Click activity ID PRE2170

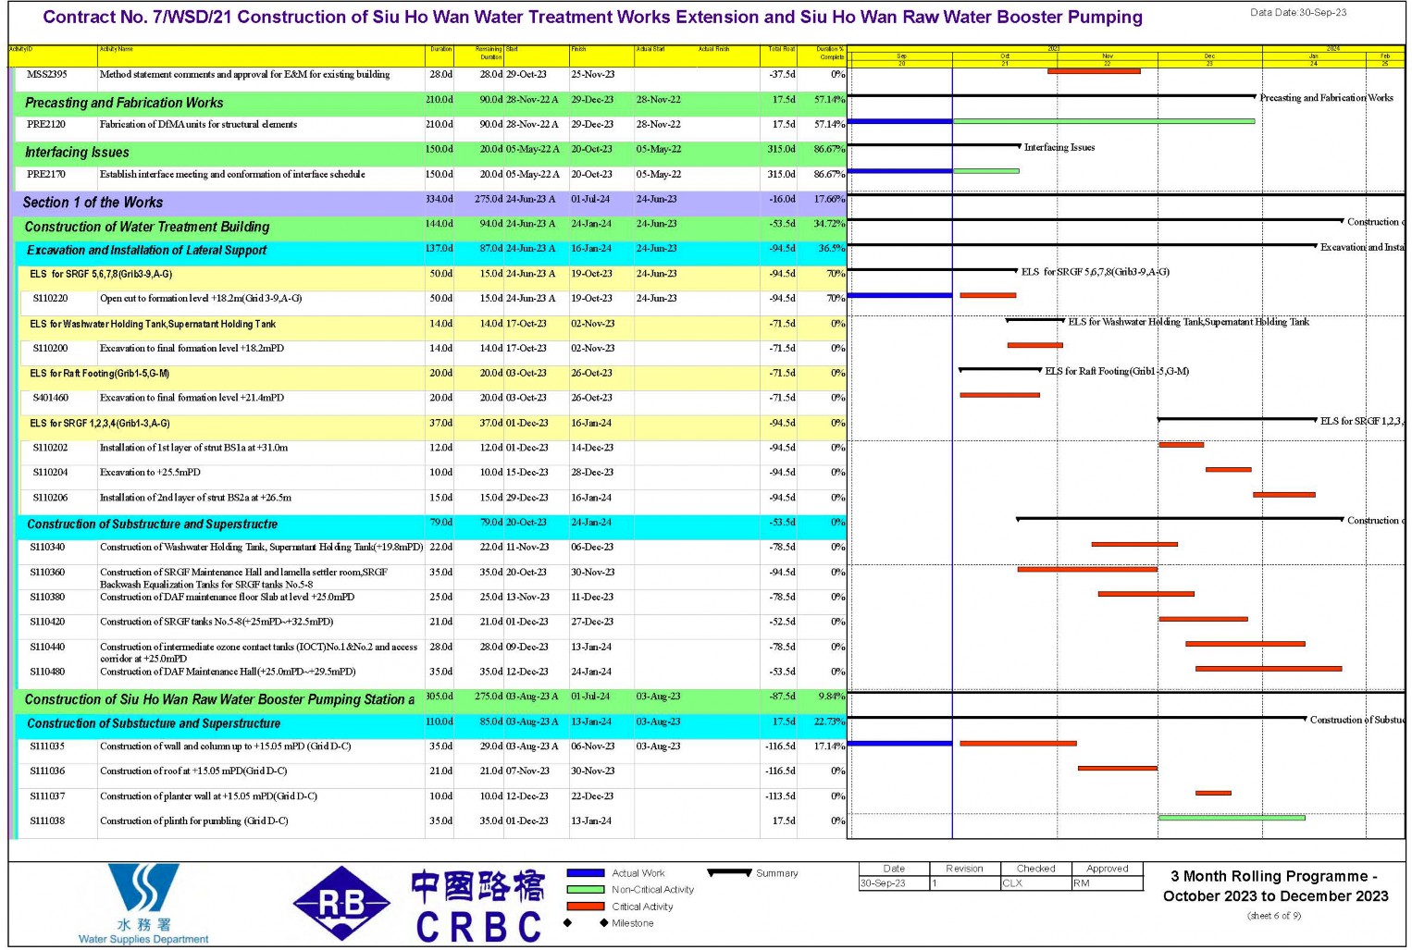click(46, 175)
